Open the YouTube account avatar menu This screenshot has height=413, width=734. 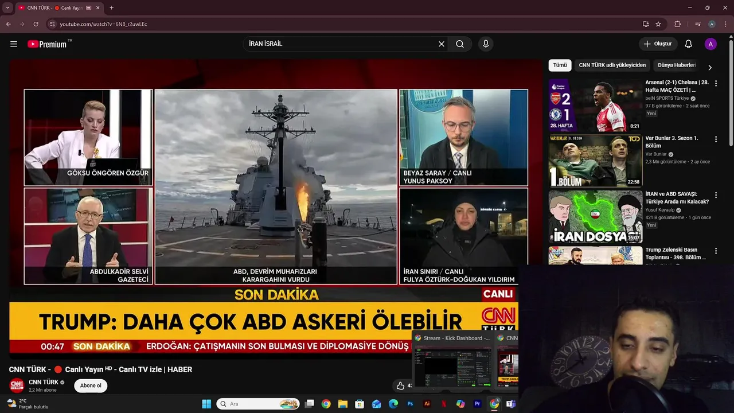click(710, 44)
